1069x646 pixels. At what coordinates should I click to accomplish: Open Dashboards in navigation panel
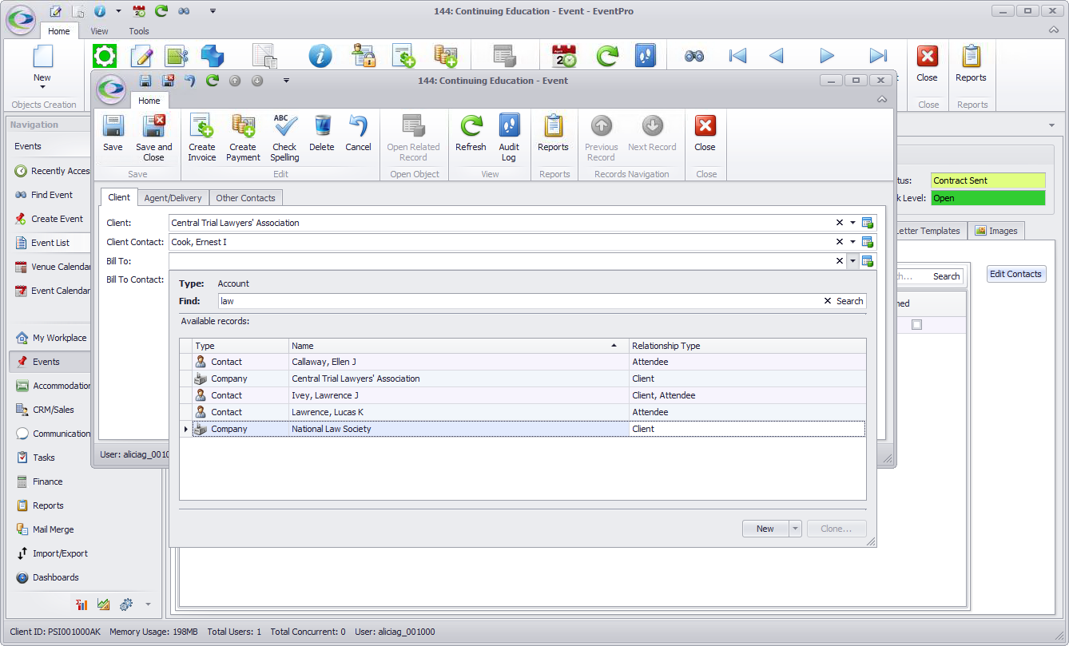point(55,577)
